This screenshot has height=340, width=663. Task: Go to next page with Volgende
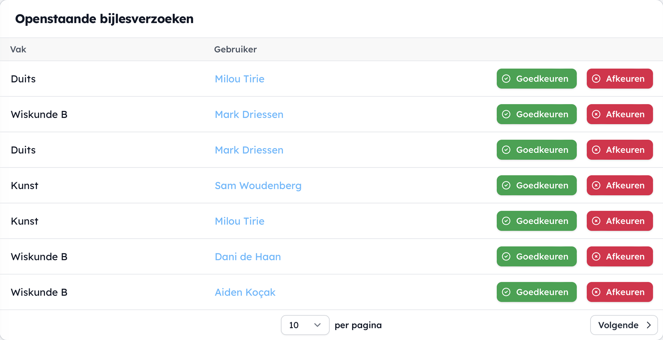[624, 325]
